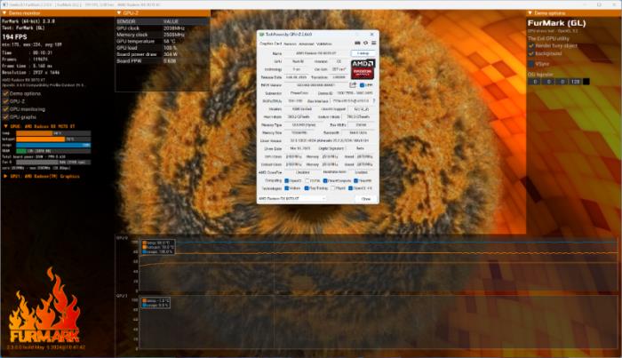Click the OSI bgcolor field showing 128
This screenshot has height=358, width=622.
pos(576,82)
